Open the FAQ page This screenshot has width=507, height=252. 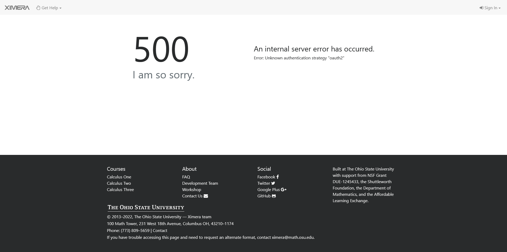point(186,177)
